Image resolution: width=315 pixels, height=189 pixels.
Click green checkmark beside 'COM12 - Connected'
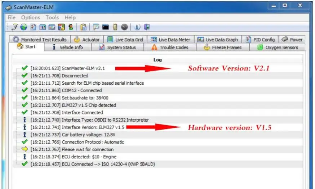25,90
